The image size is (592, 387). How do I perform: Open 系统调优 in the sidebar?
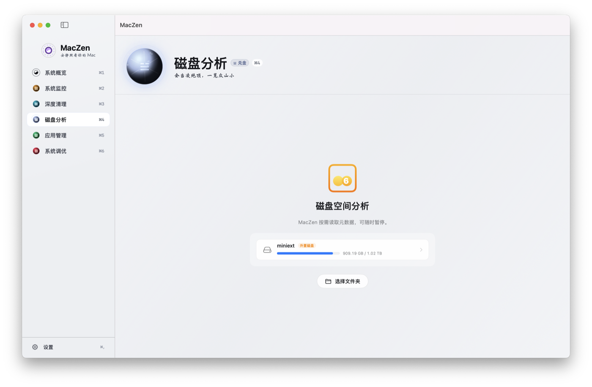[x=69, y=151]
